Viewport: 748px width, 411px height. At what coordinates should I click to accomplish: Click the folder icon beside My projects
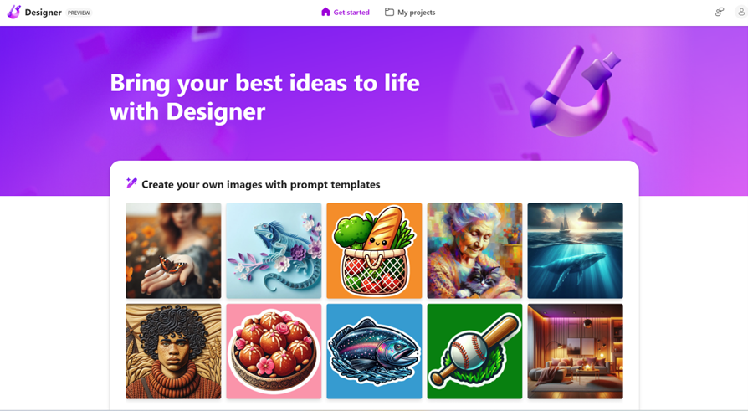pyautogui.click(x=389, y=12)
